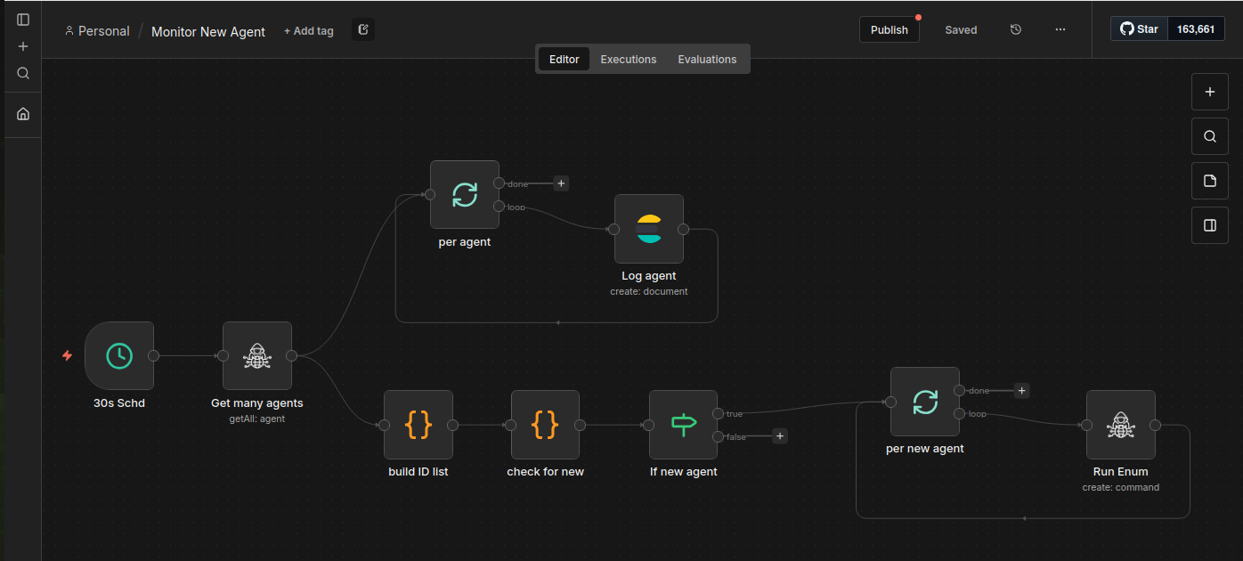The height and width of the screenshot is (561, 1243).
Task: Select the Get many agents node
Action: 257,355
